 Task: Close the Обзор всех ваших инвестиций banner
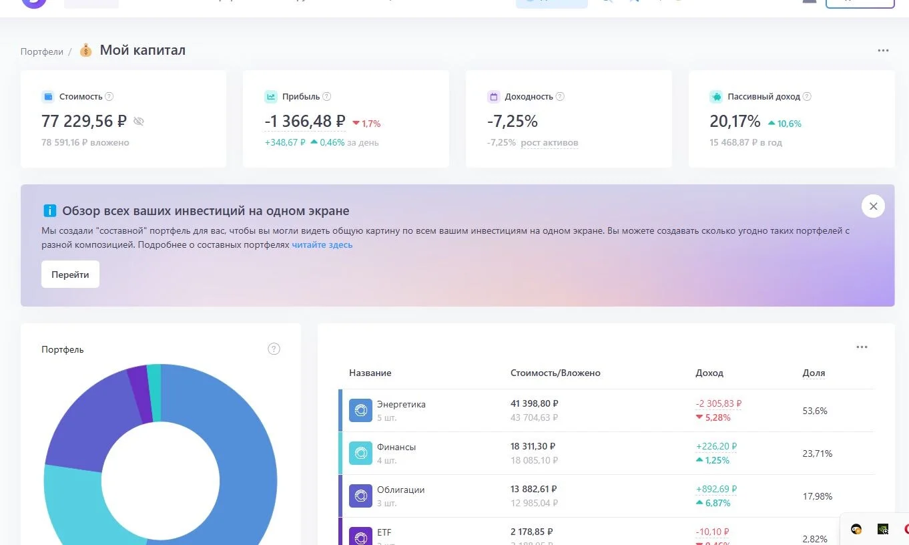click(873, 206)
